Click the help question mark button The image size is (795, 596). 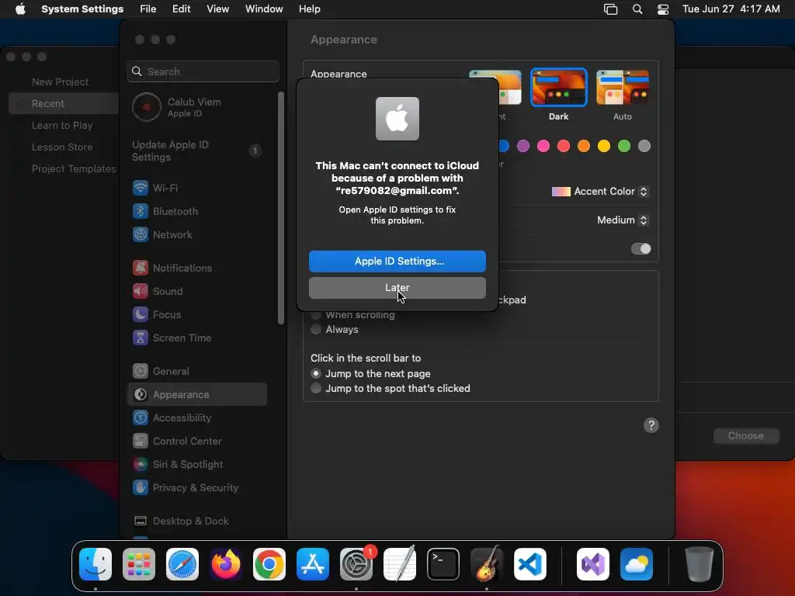[651, 425]
